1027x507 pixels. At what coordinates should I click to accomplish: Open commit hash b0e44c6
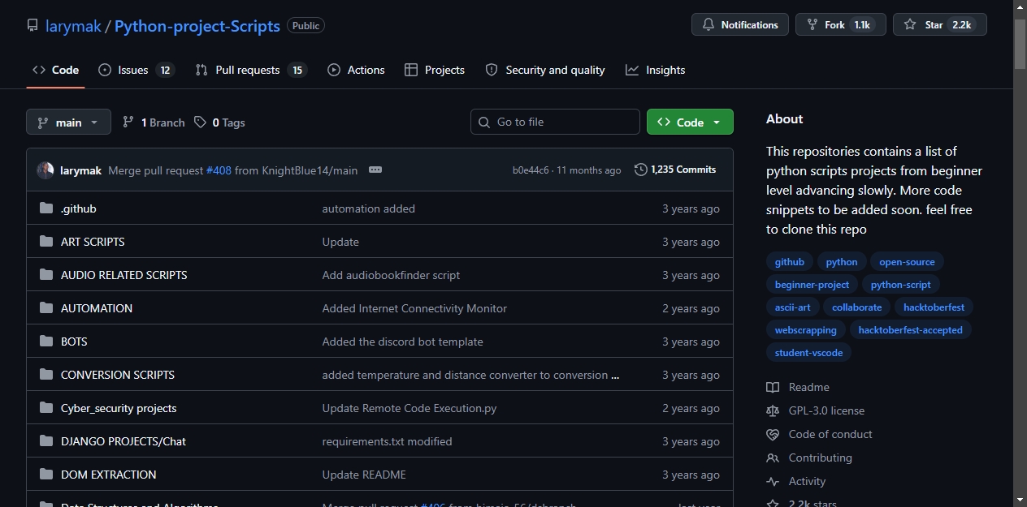coord(531,170)
